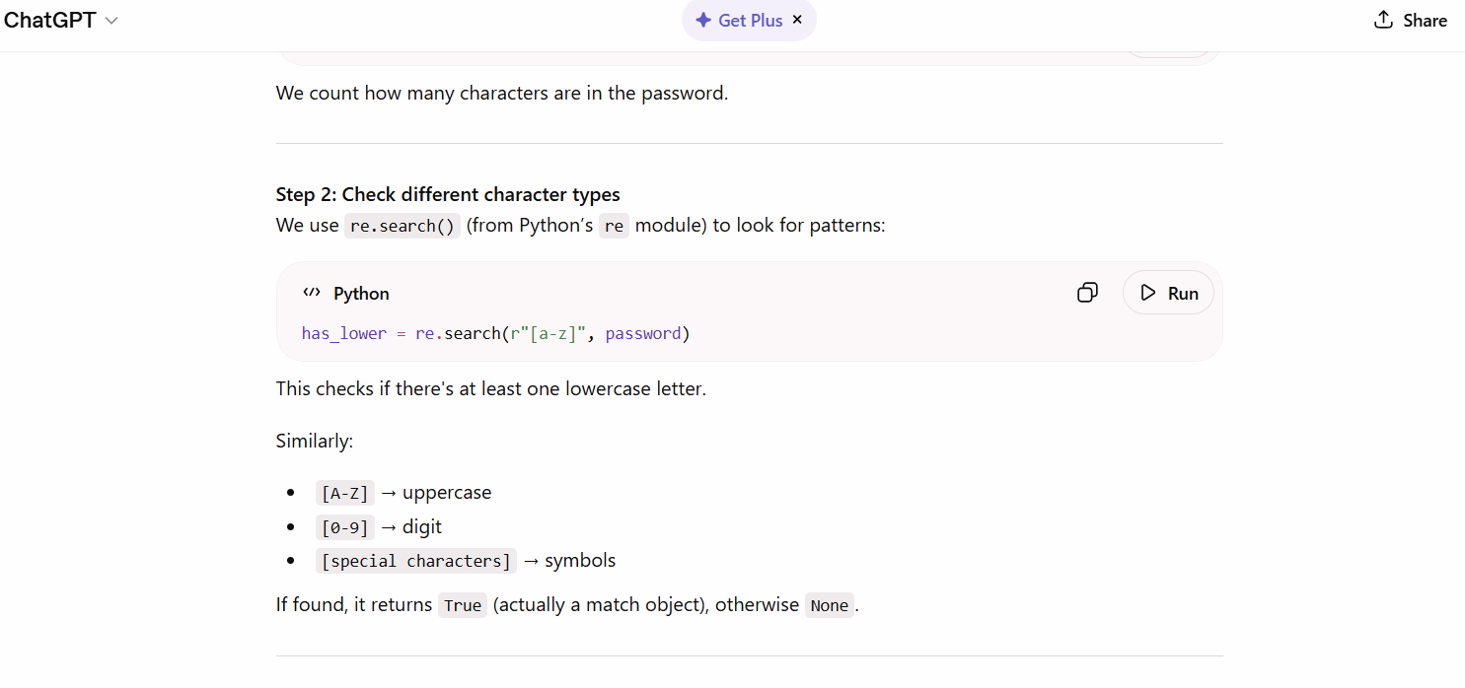Image resolution: width=1465 pixels, height=688 pixels.
Task: Click the word 'uppercase' in the list
Action: [x=447, y=493]
